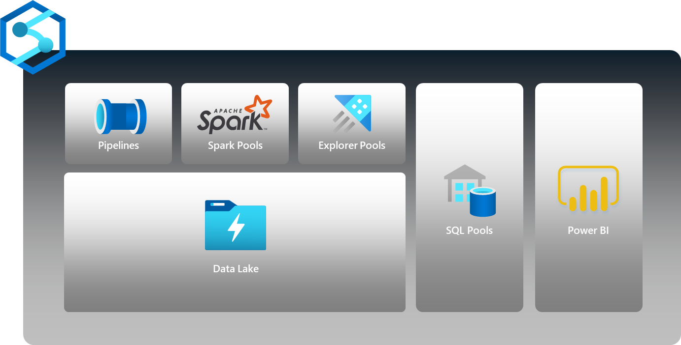Screen dimensions: 681x345
Task: Click the "Explorer Pools" caption
Action: point(352,145)
